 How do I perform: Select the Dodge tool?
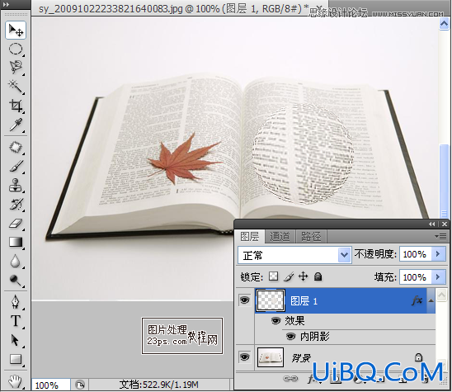click(x=16, y=280)
